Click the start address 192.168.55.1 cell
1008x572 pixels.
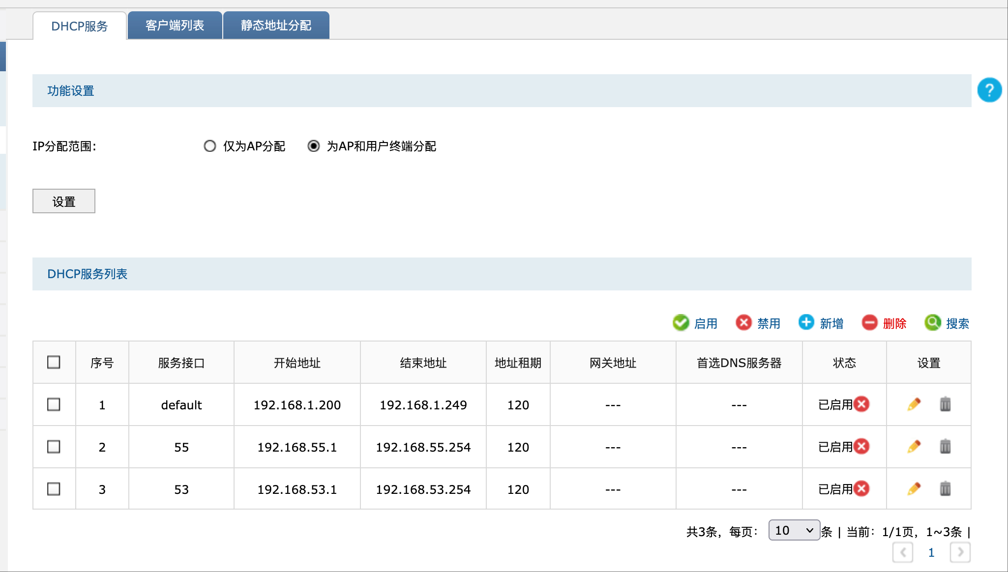pos(297,447)
